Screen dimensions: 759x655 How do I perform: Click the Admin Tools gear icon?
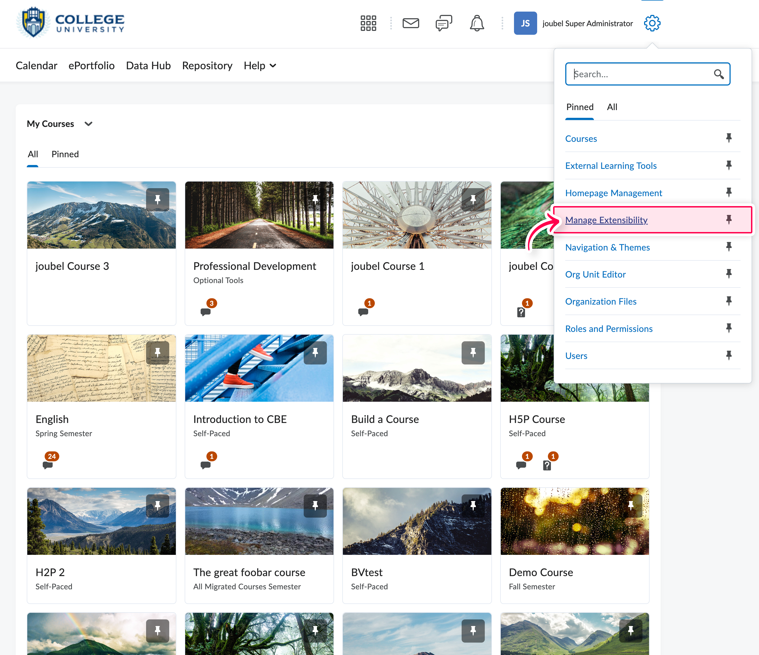pyautogui.click(x=652, y=23)
